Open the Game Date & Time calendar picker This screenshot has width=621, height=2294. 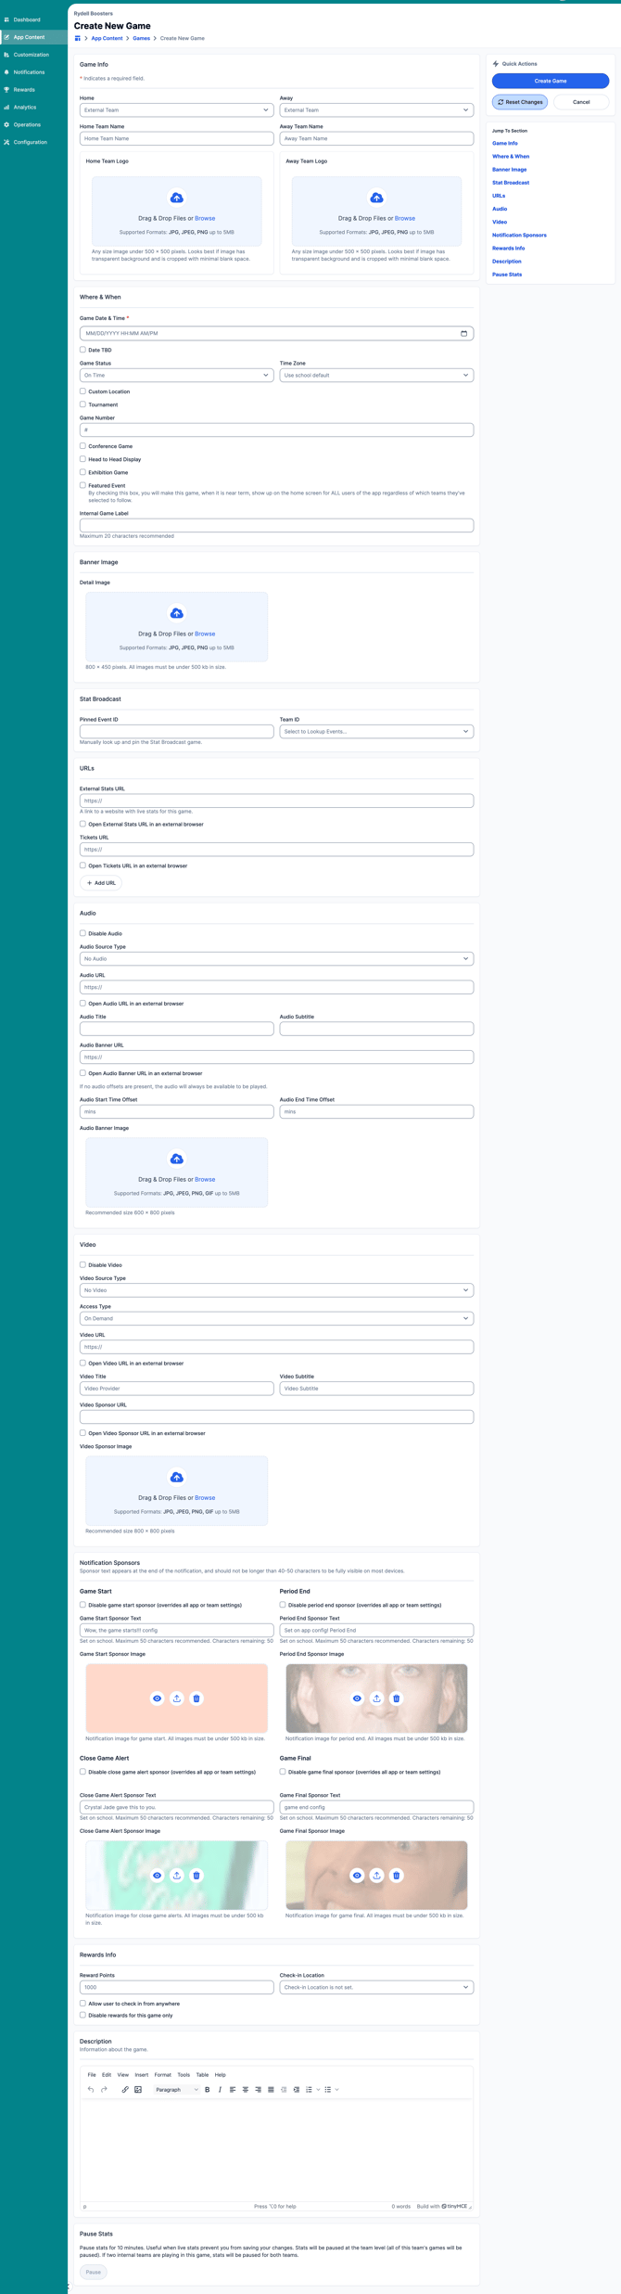(464, 333)
